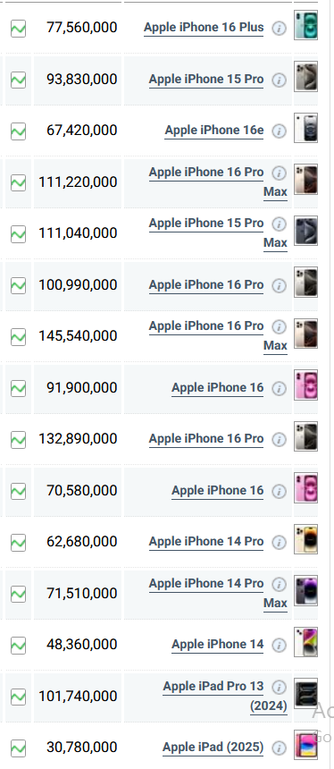The width and height of the screenshot is (334, 769).
Task: Click the gold iPhone 14 Pro thumbnail
Action: tap(305, 539)
